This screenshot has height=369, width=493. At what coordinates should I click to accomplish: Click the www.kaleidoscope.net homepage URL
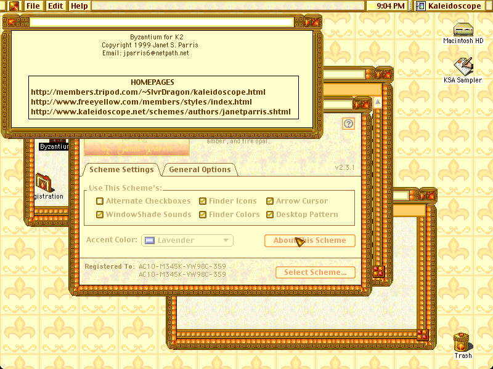pos(161,112)
